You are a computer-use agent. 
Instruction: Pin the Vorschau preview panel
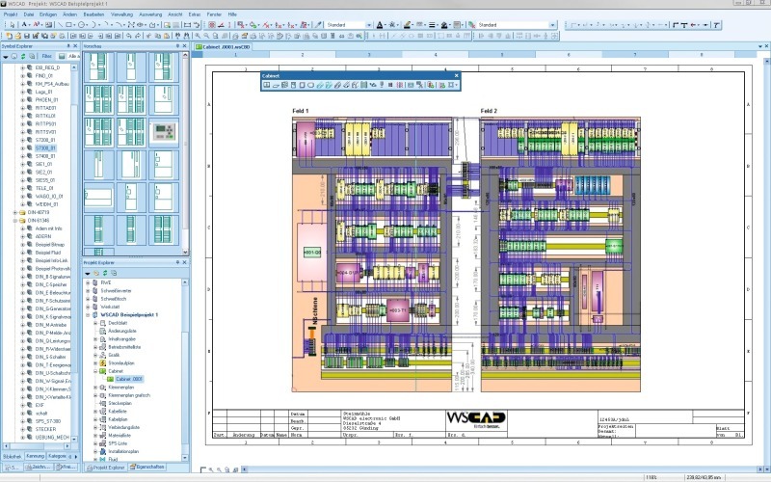coord(177,46)
